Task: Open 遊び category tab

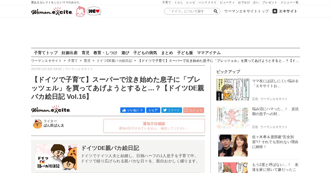Action: pyautogui.click(x=125, y=53)
